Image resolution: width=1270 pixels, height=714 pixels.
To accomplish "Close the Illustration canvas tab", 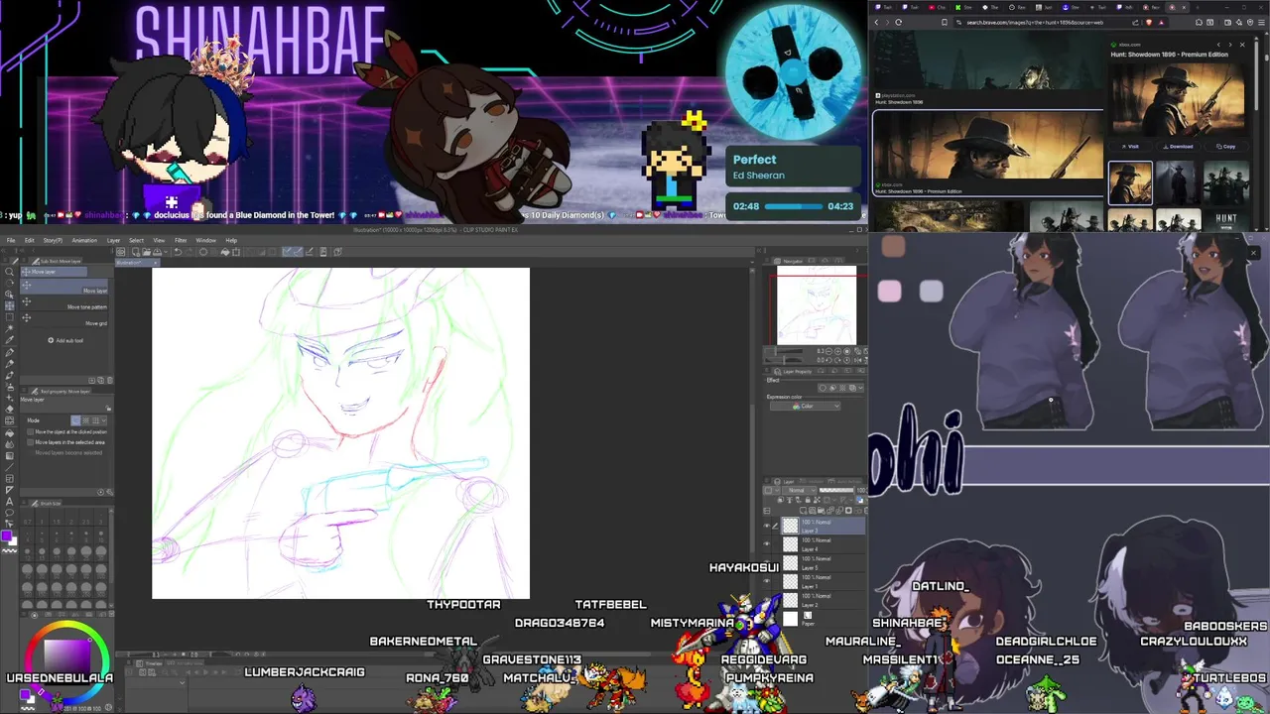I will pyautogui.click(x=156, y=263).
